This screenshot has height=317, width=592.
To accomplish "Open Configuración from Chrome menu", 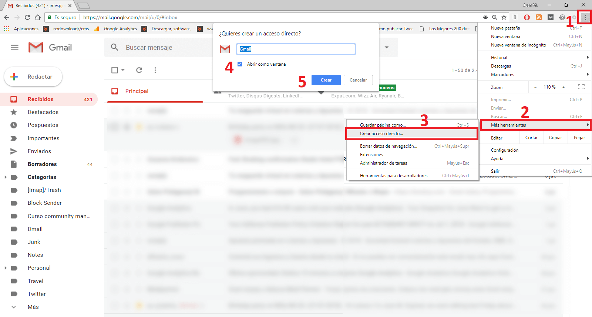I will click(x=535, y=150).
